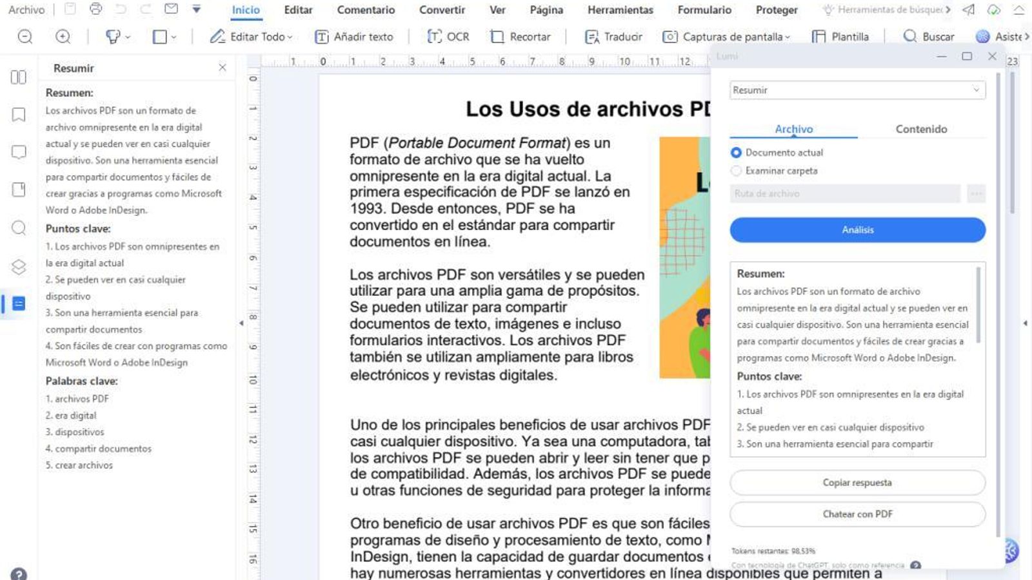Image resolution: width=1032 pixels, height=580 pixels.
Task: Click the Ruta de archivo input field
Action: point(845,193)
